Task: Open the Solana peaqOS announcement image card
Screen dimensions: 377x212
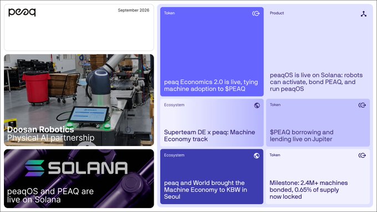Action: point(79,179)
